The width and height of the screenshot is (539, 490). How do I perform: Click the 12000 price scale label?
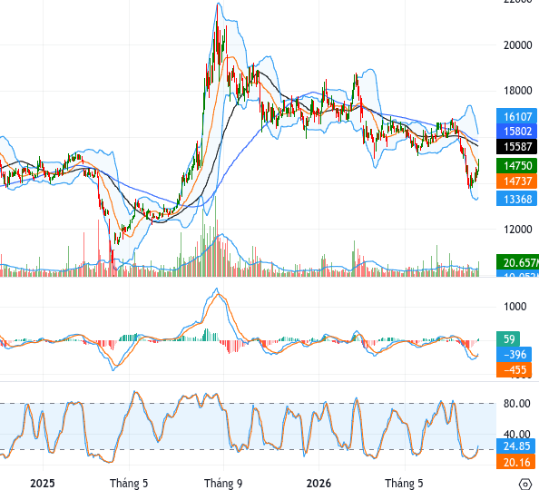[518, 230]
